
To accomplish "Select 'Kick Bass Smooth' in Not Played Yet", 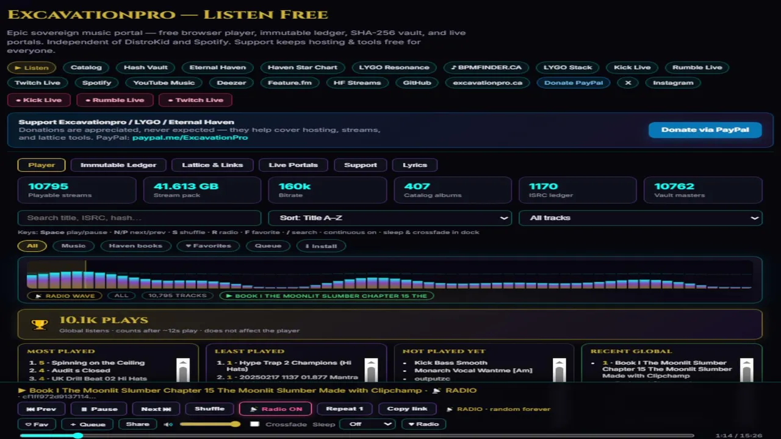I will point(451,363).
